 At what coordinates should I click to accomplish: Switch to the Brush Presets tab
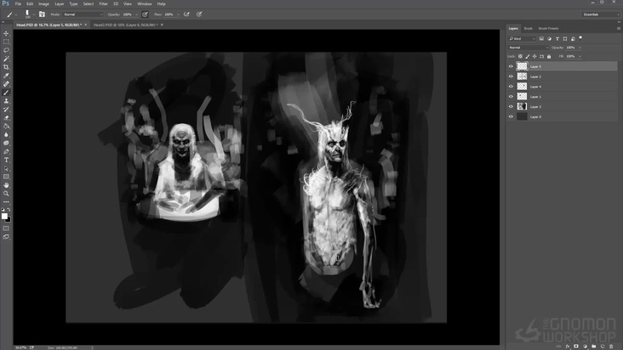548,29
